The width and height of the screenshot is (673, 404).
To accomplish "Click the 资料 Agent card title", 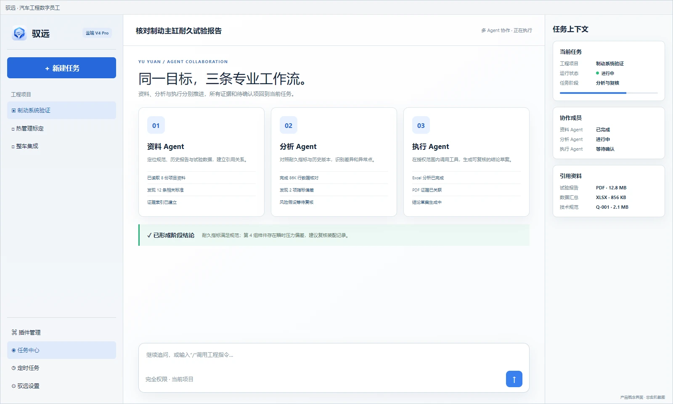I will click(166, 146).
